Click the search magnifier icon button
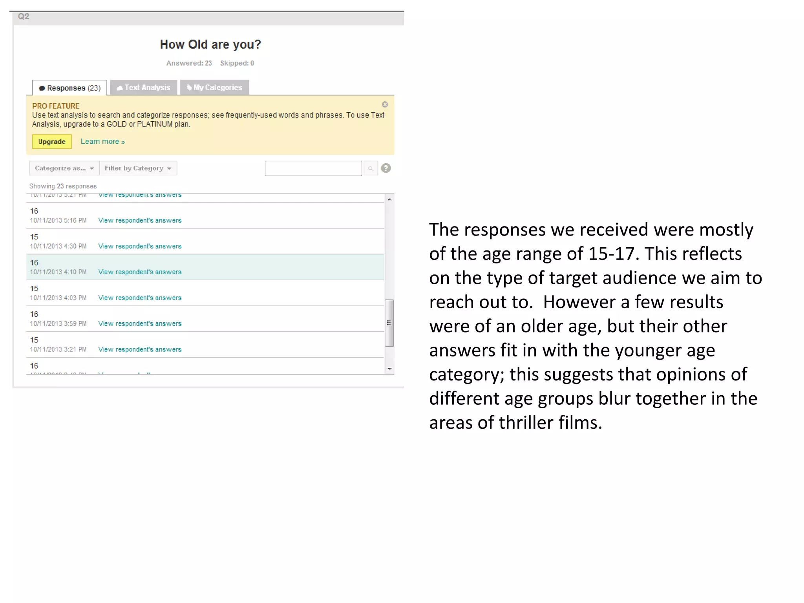The height and width of the screenshot is (603, 804). tap(370, 168)
